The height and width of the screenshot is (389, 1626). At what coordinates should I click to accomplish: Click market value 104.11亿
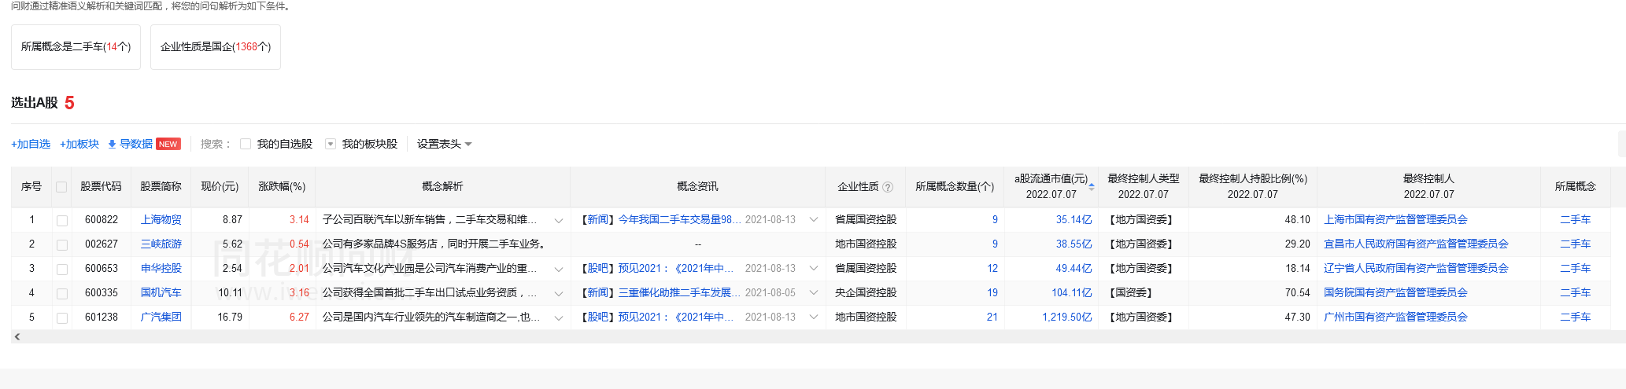tap(1072, 293)
